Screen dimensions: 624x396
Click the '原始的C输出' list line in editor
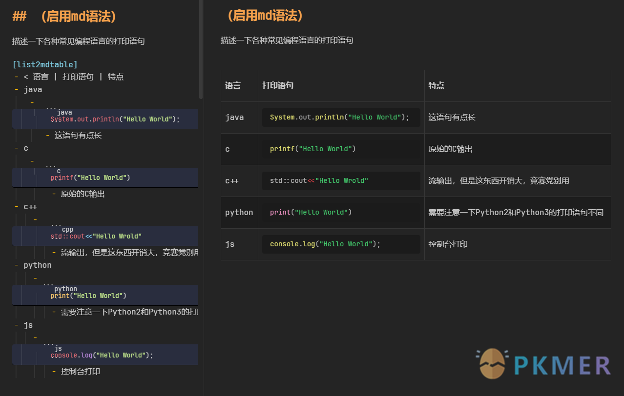[x=83, y=194]
